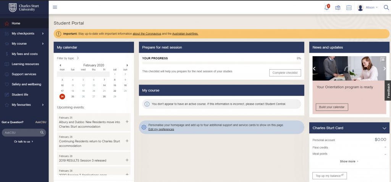Add 2019 RESULTS Session 3 event
The height and width of the screenshot is (182, 391).
click(x=127, y=160)
